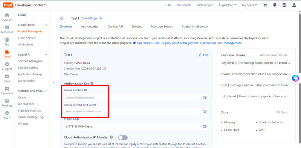The image size is (301, 148).
Task: Reveal the Access Secret with eye icon
Action: click(x=205, y=111)
